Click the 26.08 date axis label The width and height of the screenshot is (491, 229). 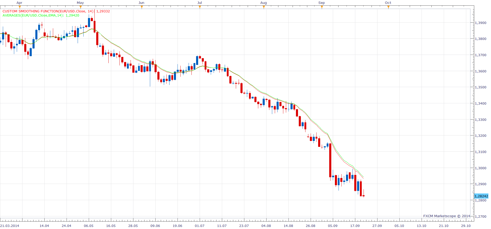point(311,226)
